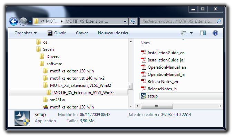Click Graver in the toolbar
This screenshot has width=235, height=139.
pyautogui.click(x=82, y=33)
